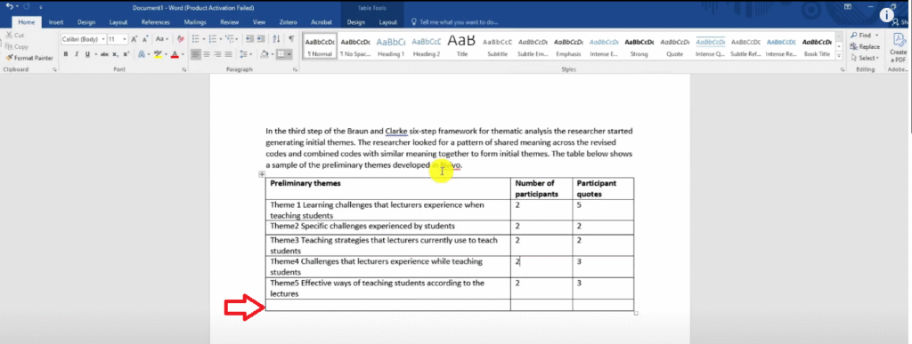The width and height of the screenshot is (912, 344).
Task: Activate the Format Painter
Action: coord(29,58)
